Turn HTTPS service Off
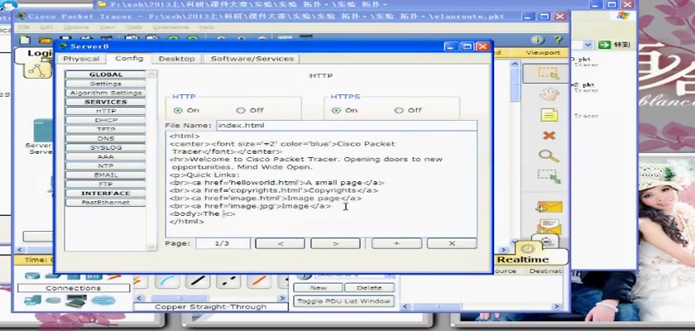 399,110
